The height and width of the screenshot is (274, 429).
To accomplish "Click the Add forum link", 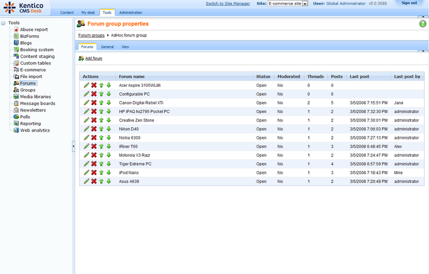I will coord(94,58).
